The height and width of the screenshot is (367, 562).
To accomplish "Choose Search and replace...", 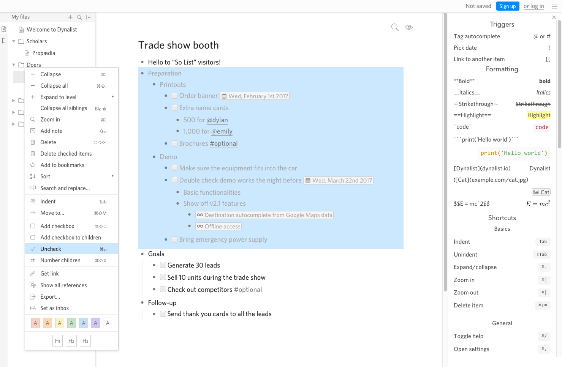I will pyautogui.click(x=71, y=188).
